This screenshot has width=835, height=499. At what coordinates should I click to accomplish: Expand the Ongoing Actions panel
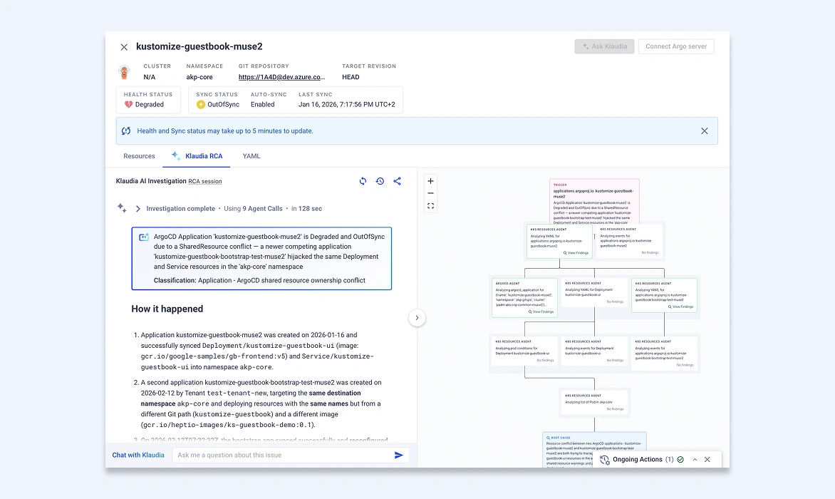pyautogui.click(x=695, y=460)
